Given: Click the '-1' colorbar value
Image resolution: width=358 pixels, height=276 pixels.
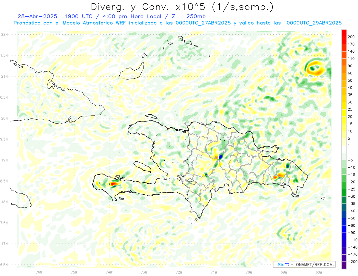Looking at the screenshot, I should coord(351,153).
